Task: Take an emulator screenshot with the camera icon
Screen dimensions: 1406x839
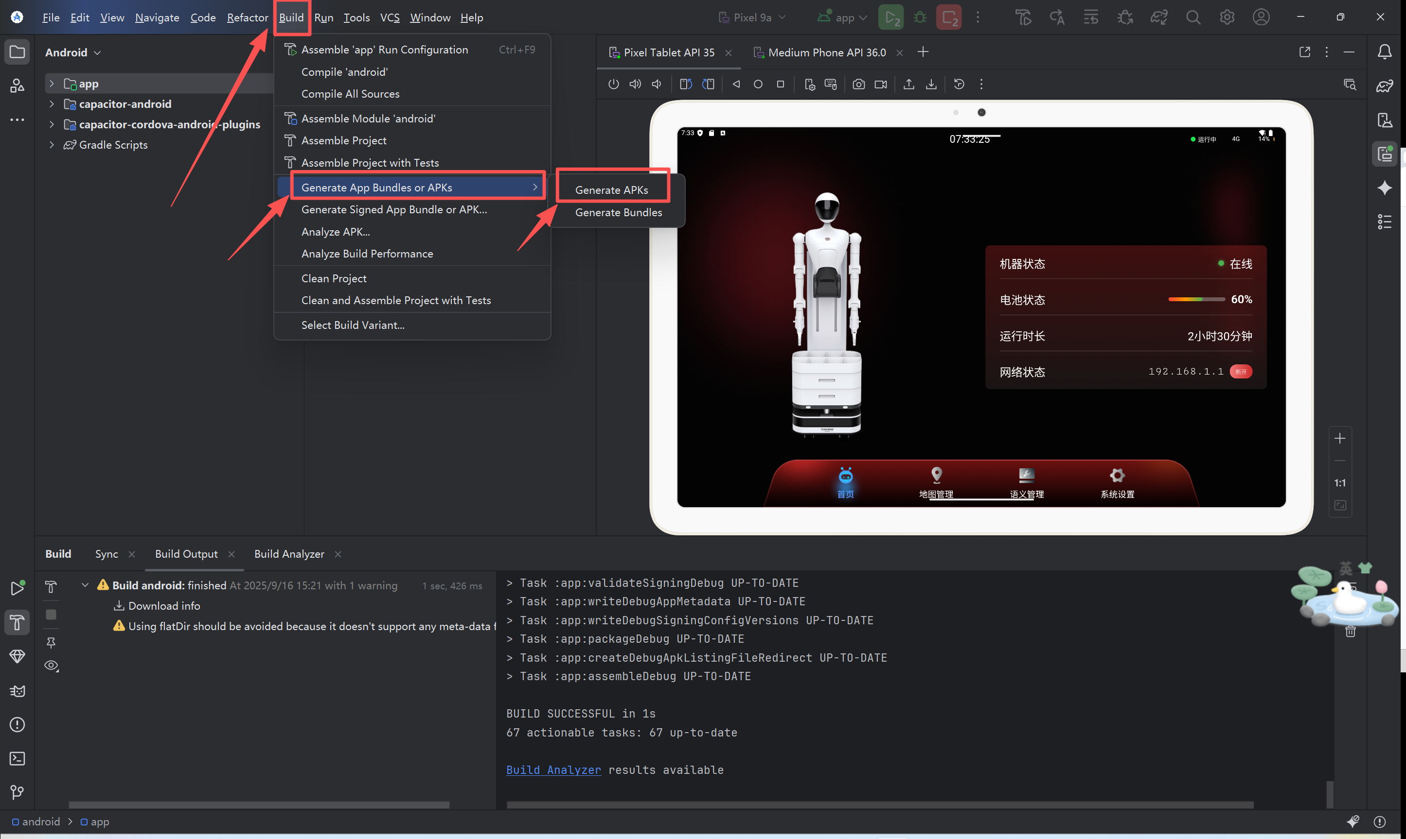Action: point(858,84)
